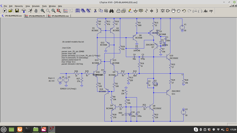Viewport: 237px width, 133px height.
Task: Open the Help menu
Action: (60, 6)
